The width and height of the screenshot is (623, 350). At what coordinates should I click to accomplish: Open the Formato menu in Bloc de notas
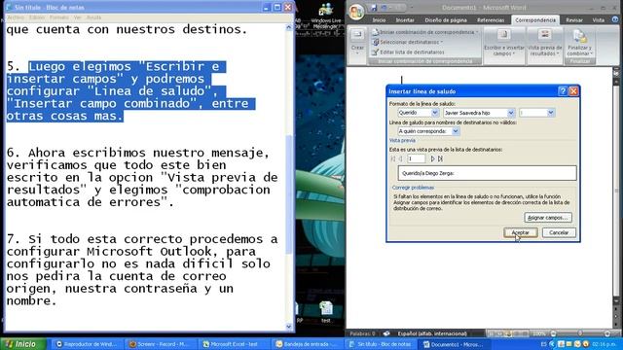click(x=59, y=17)
